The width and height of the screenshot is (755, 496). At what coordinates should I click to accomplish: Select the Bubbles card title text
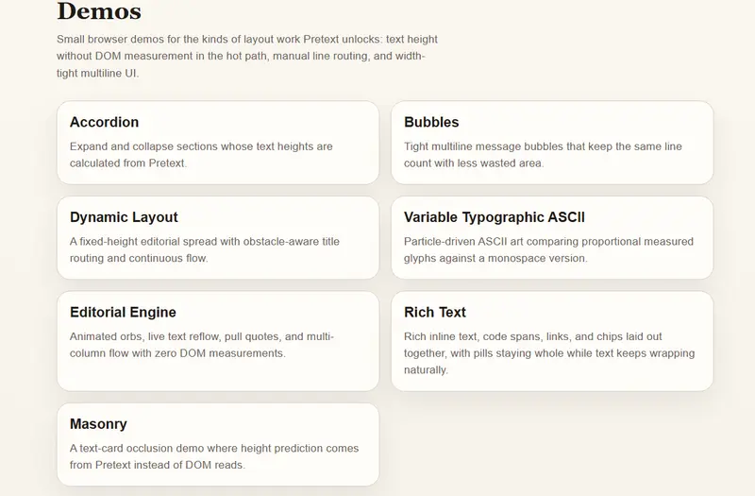431,122
